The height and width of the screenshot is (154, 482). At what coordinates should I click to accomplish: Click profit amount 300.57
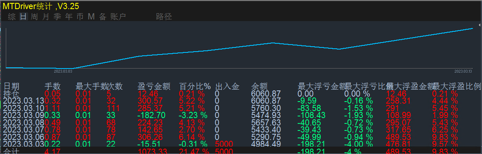[x=150, y=101]
